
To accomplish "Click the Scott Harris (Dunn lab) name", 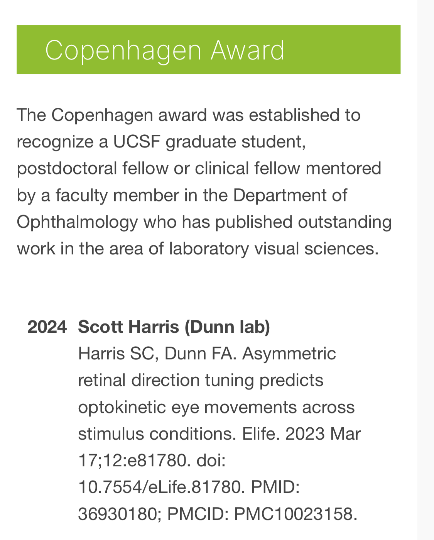I will pos(174,327).
